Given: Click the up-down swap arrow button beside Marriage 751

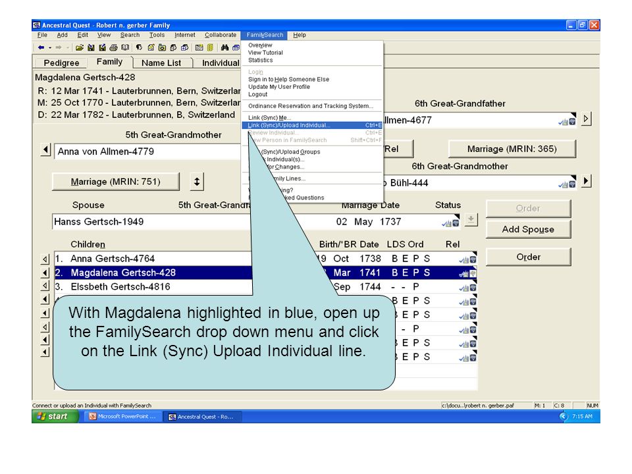Looking at the screenshot, I should coord(197,182).
